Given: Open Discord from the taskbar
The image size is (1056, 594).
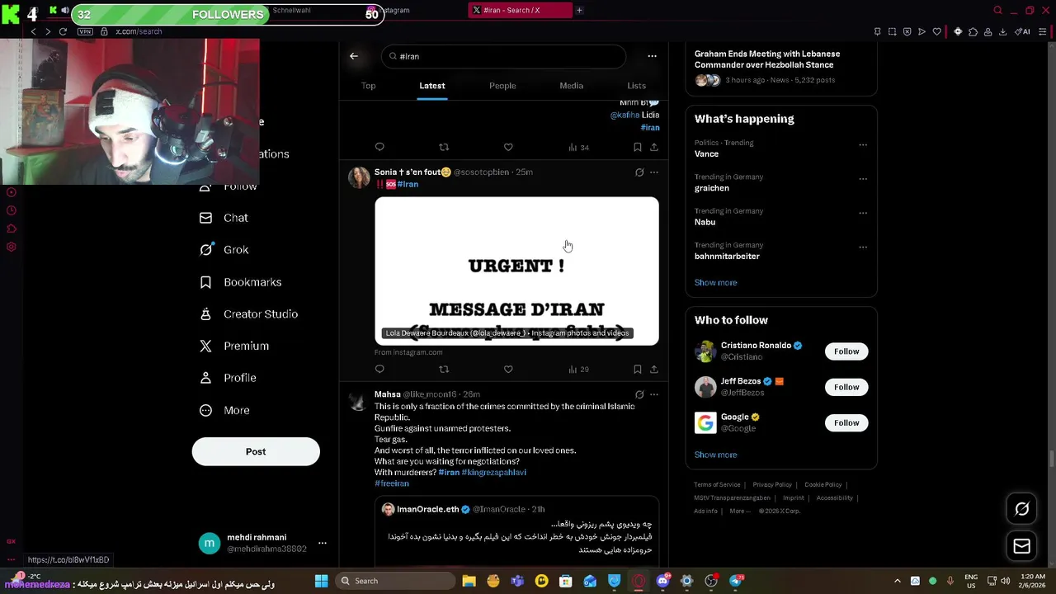Looking at the screenshot, I should coord(662,581).
